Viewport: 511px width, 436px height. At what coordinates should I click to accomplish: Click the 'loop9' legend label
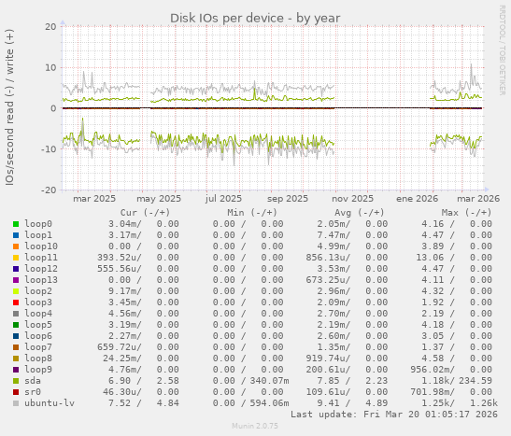[38, 370]
